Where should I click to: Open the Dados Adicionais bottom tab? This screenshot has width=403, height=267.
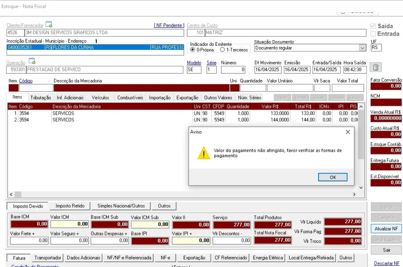(84, 258)
